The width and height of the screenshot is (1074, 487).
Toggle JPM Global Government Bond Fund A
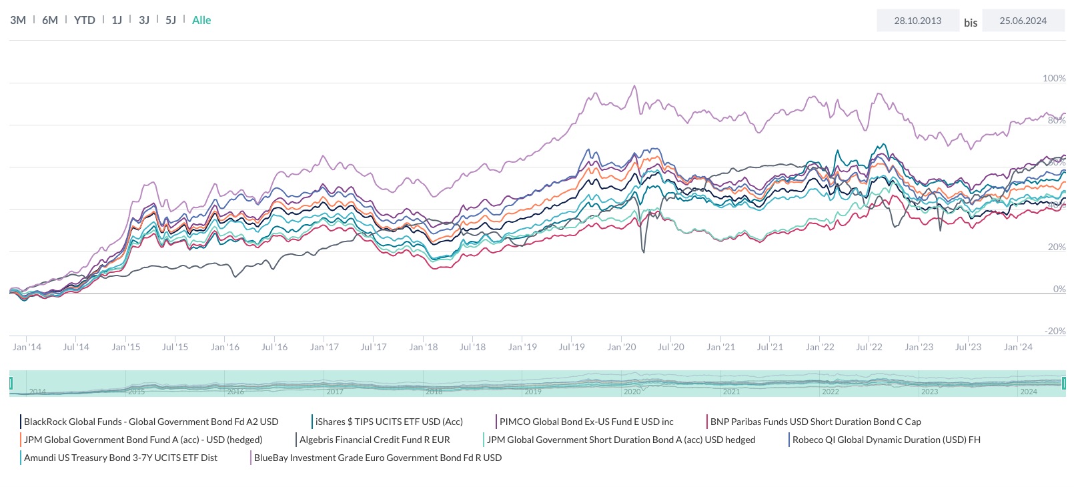tap(141, 440)
